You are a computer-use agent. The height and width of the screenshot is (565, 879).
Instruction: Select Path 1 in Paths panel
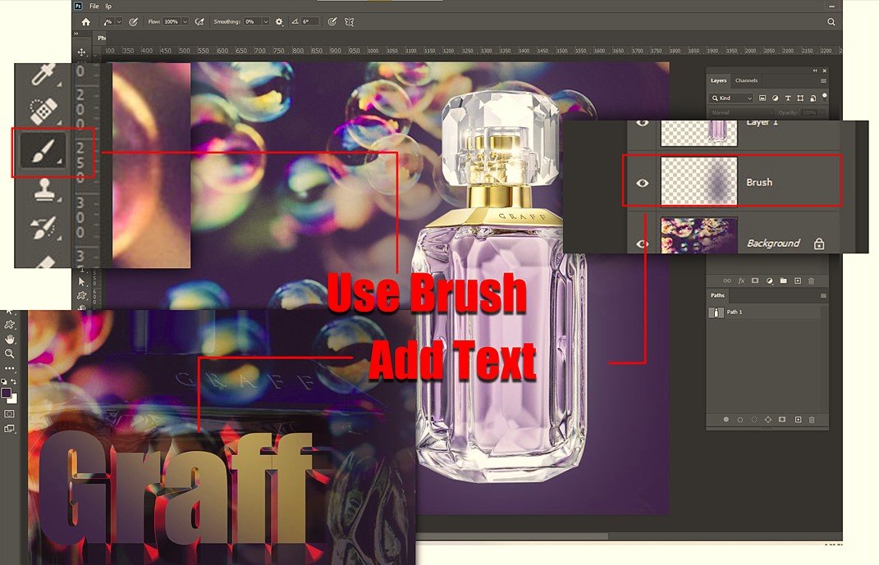point(763,312)
